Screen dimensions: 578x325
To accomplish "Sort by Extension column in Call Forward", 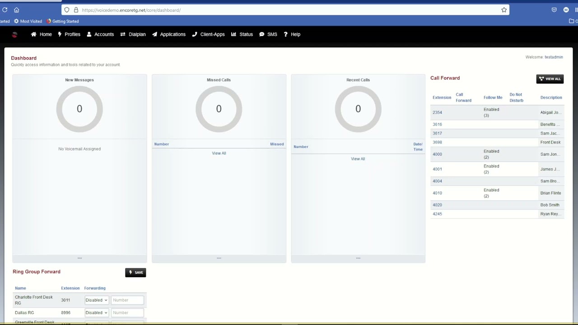I will click(442, 97).
